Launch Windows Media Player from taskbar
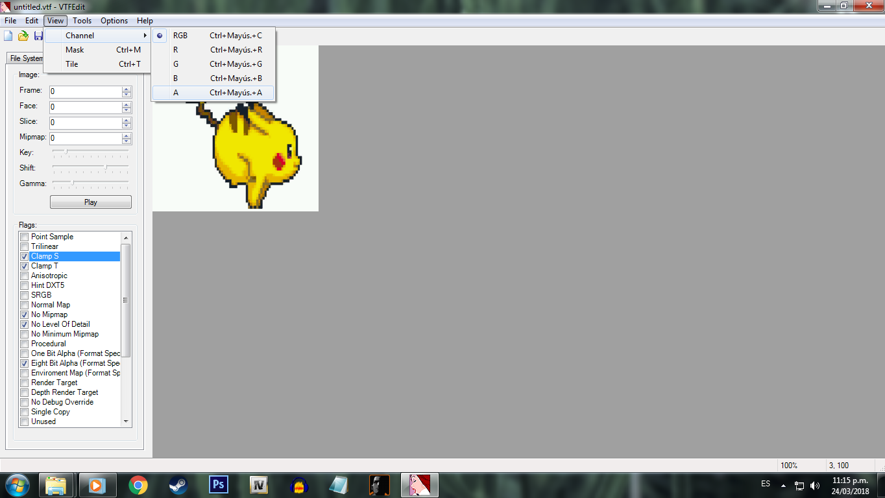The height and width of the screenshot is (498, 885). click(x=97, y=484)
